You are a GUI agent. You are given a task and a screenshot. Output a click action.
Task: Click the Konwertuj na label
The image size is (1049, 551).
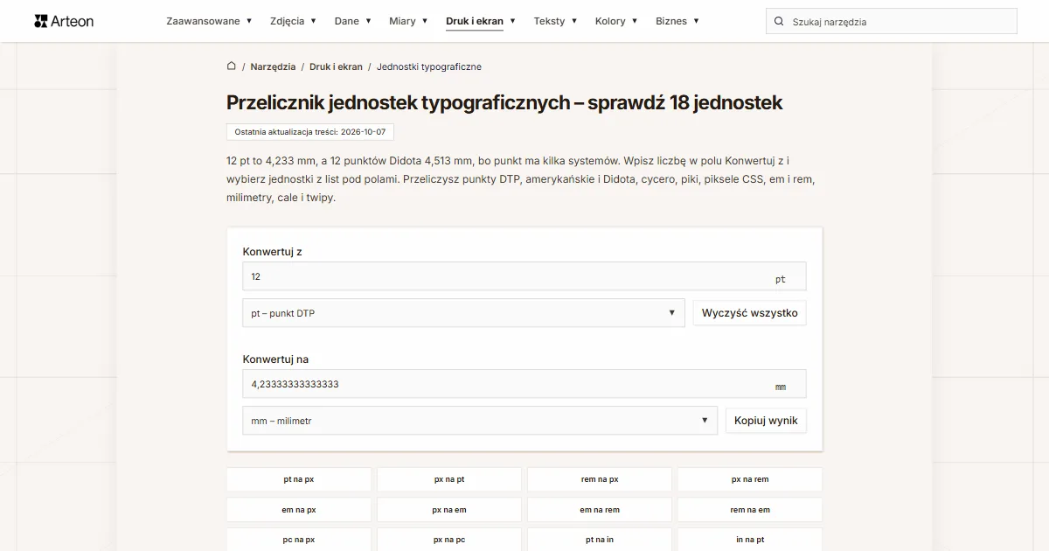(x=275, y=359)
